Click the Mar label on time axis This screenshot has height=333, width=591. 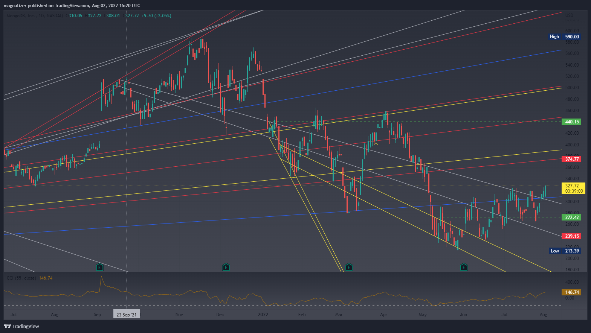coord(339,315)
